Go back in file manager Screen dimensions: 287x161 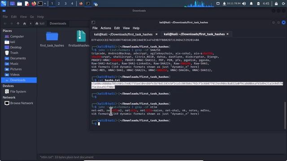point(5,24)
